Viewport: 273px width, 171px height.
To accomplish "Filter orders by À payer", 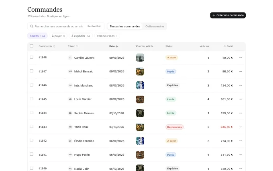I will coord(58,36).
